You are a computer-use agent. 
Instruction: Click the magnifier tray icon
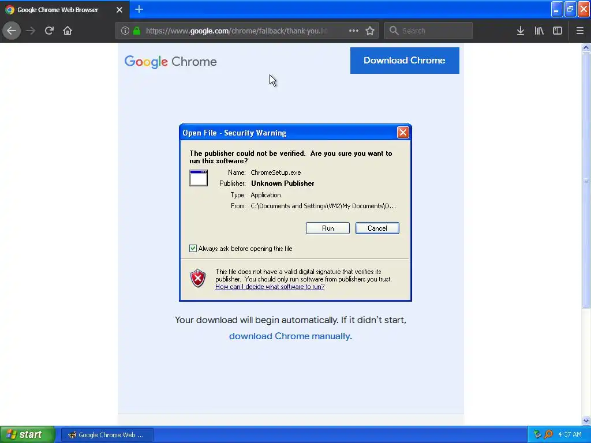pos(548,435)
